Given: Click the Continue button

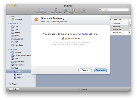Looking at the screenshot, I should (x=100, y=70).
